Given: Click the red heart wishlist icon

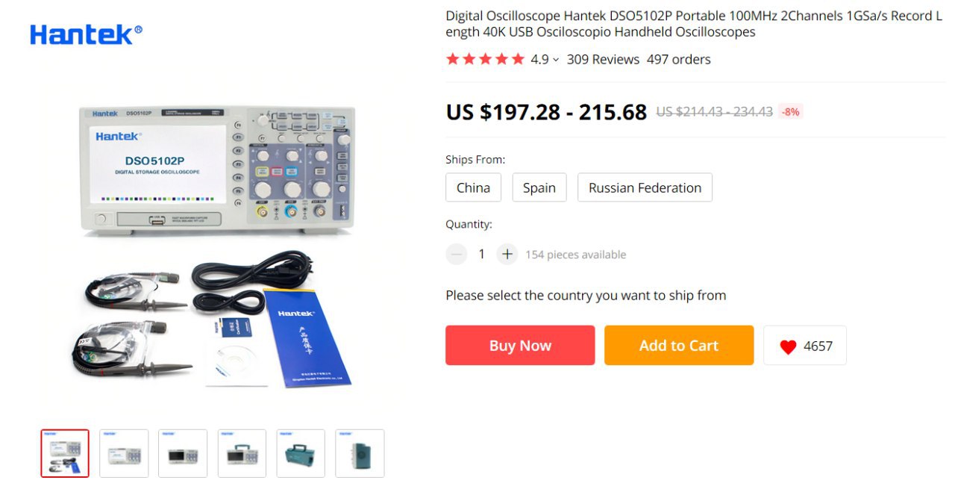Looking at the screenshot, I should pos(788,346).
